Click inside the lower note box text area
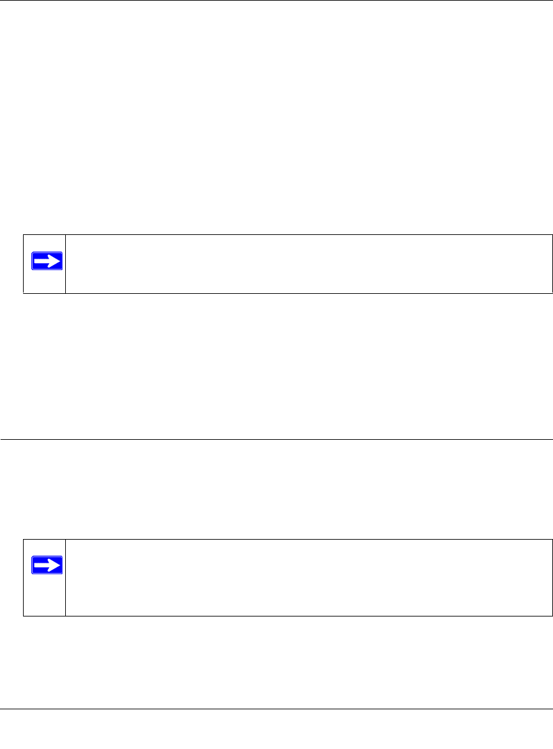This screenshot has height=749, width=553. coord(307,577)
